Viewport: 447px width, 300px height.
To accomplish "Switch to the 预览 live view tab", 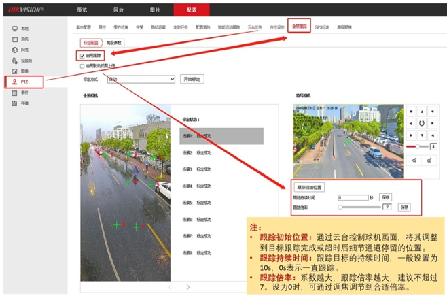I will tap(82, 10).
